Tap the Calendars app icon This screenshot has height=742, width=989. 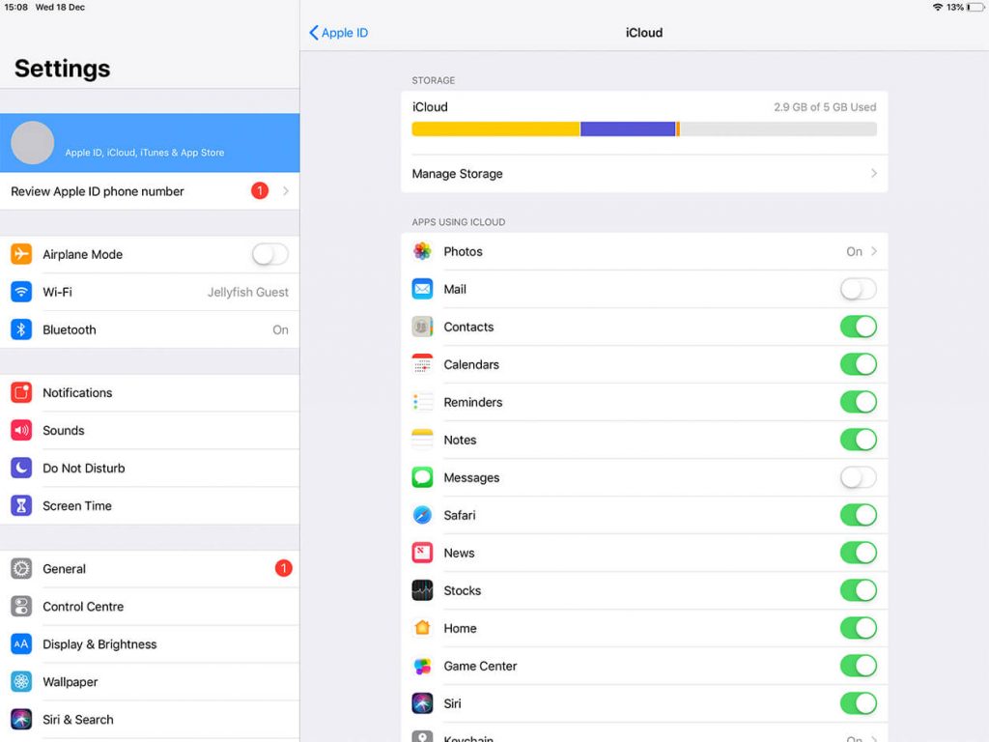(x=423, y=364)
